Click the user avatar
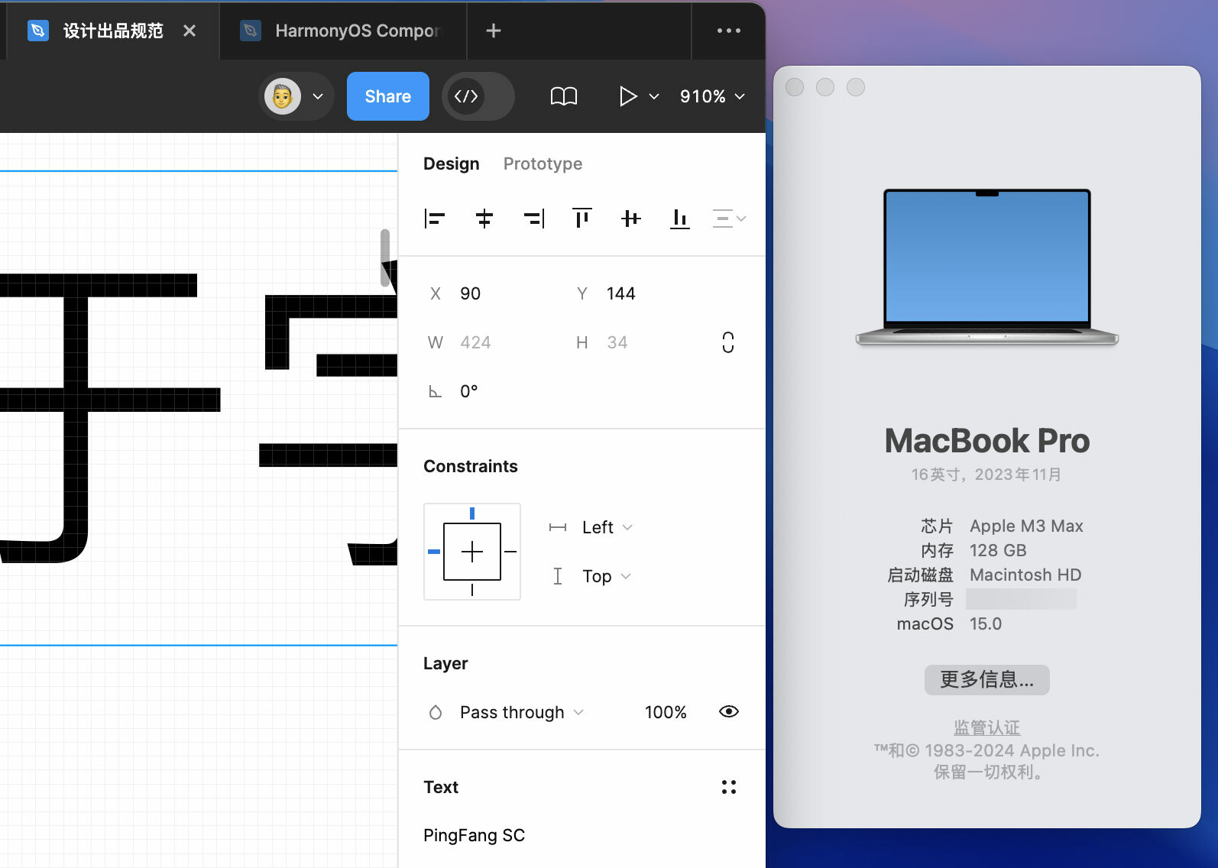1218x868 pixels. 283,96
